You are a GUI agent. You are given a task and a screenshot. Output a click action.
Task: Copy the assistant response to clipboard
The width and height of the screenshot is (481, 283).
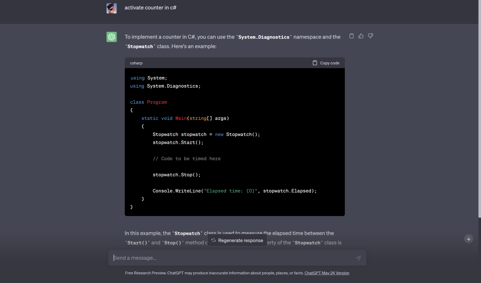click(351, 36)
